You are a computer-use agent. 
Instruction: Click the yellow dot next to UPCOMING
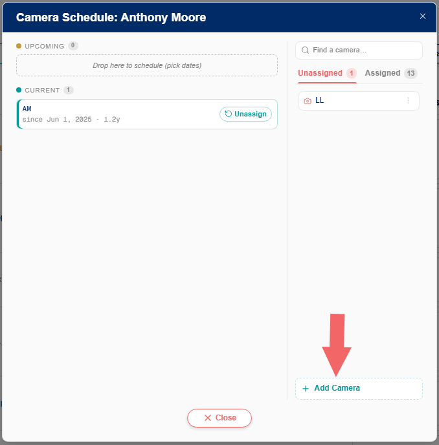click(x=19, y=46)
